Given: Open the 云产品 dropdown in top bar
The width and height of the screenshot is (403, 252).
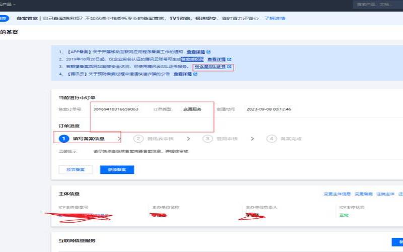Looking at the screenshot, I should (8, 5).
